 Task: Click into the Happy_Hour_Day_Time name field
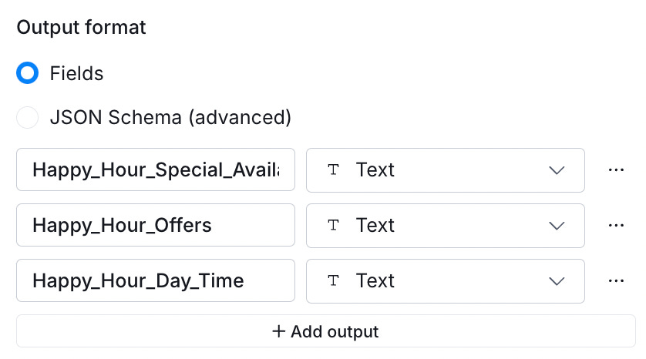155,281
